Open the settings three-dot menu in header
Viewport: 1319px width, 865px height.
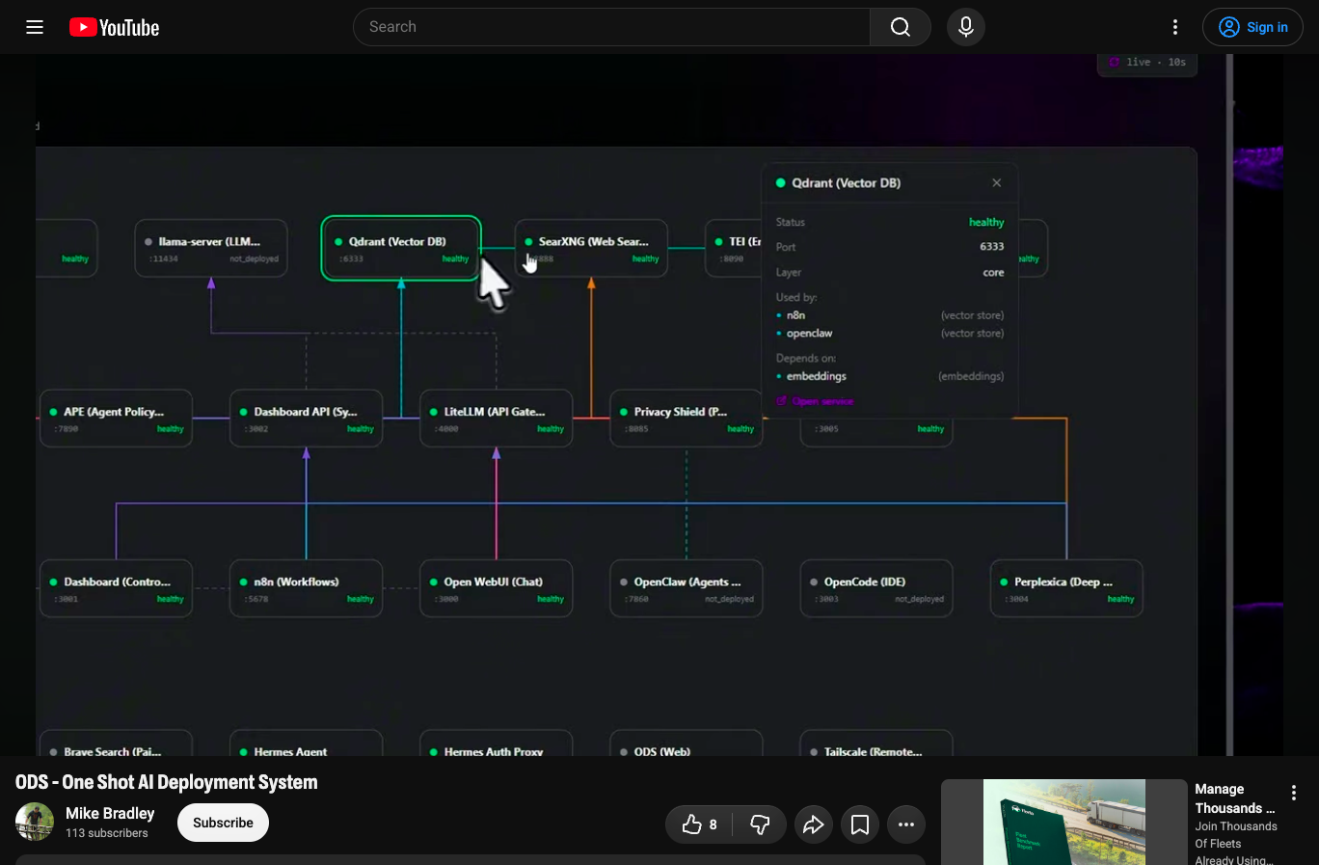click(1174, 27)
